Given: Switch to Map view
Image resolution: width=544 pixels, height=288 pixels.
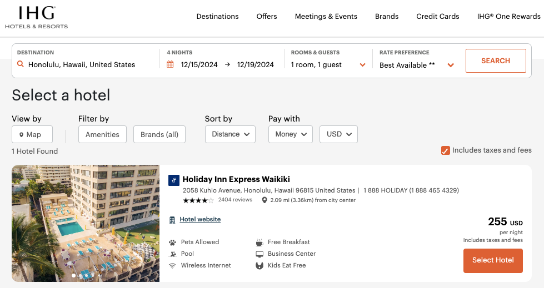Looking at the screenshot, I should pyautogui.click(x=32, y=134).
